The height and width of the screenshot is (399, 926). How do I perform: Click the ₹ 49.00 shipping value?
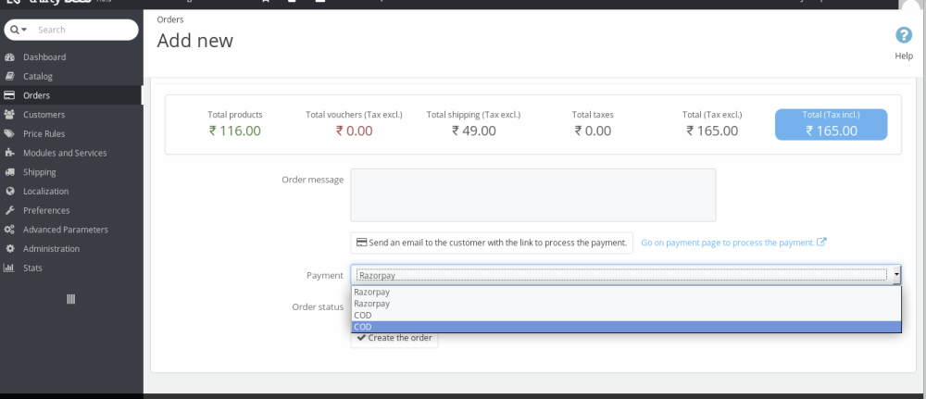coord(473,131)
